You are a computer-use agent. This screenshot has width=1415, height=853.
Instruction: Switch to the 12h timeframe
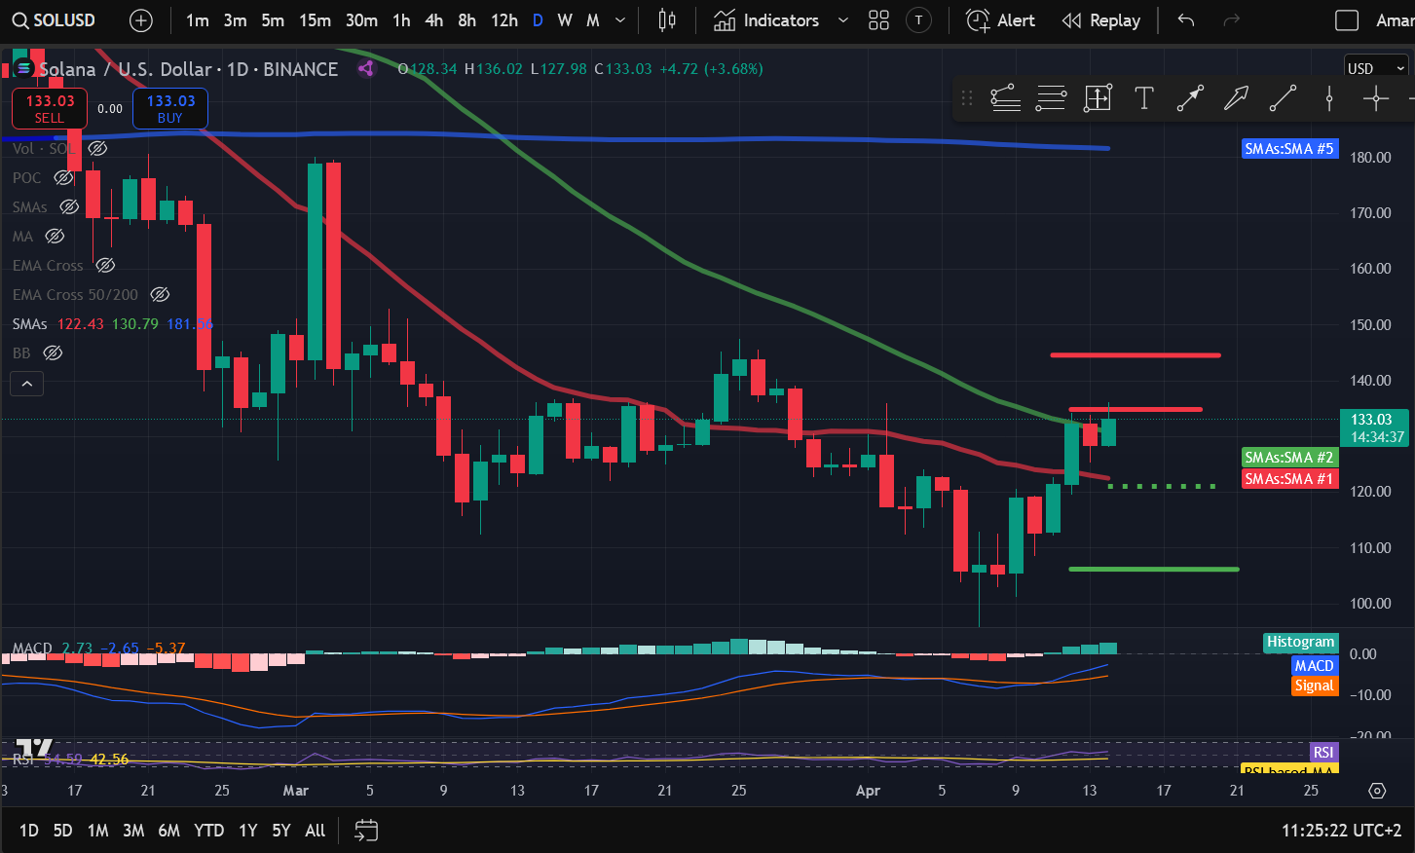click(x=504, y=20)
